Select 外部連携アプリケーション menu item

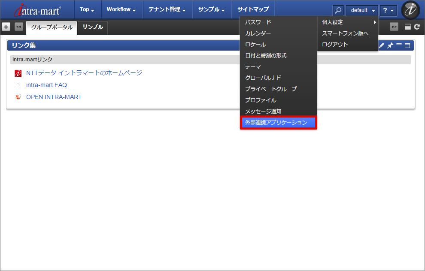click(278, 123)
